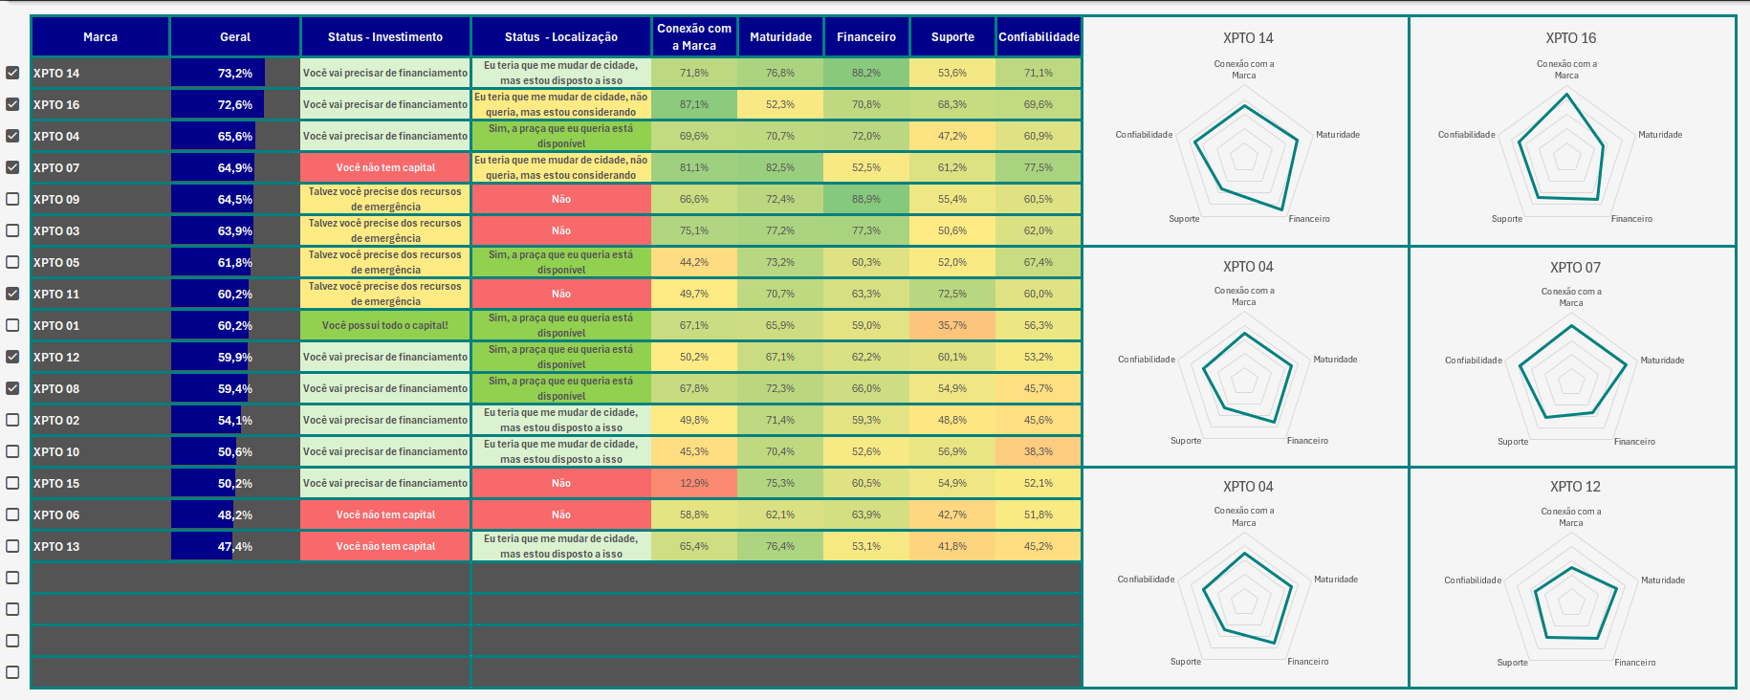1750x700 pixels.
Task: Select the Status - Localização header cell
Action: pos(561,37)
